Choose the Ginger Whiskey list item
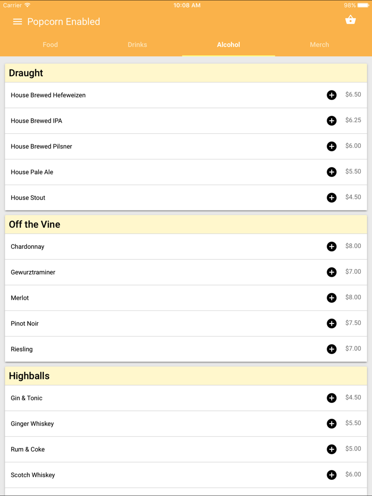Viewport: 372px width, 496px height. point(186,424)
